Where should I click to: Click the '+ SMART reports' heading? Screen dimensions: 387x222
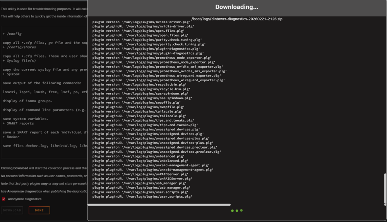(18, 123)
